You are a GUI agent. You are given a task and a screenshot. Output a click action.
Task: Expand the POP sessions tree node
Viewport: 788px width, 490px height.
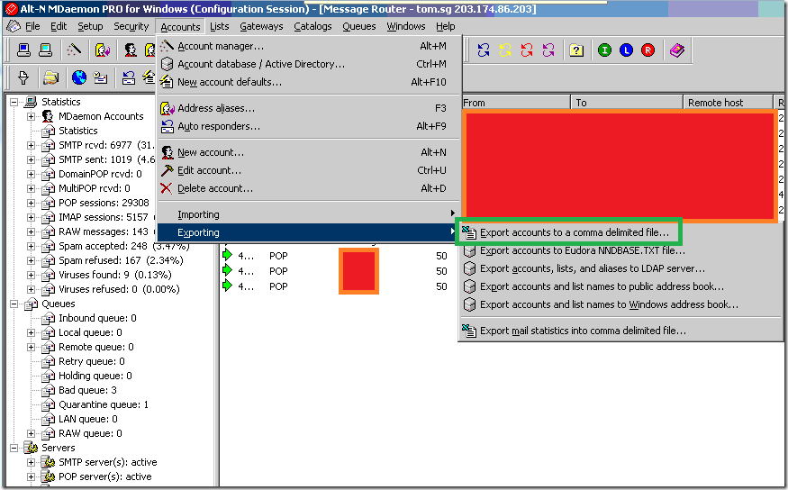32,203
